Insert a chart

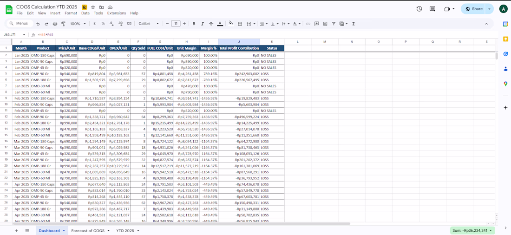pyautogui.click(x=325, y=24)
